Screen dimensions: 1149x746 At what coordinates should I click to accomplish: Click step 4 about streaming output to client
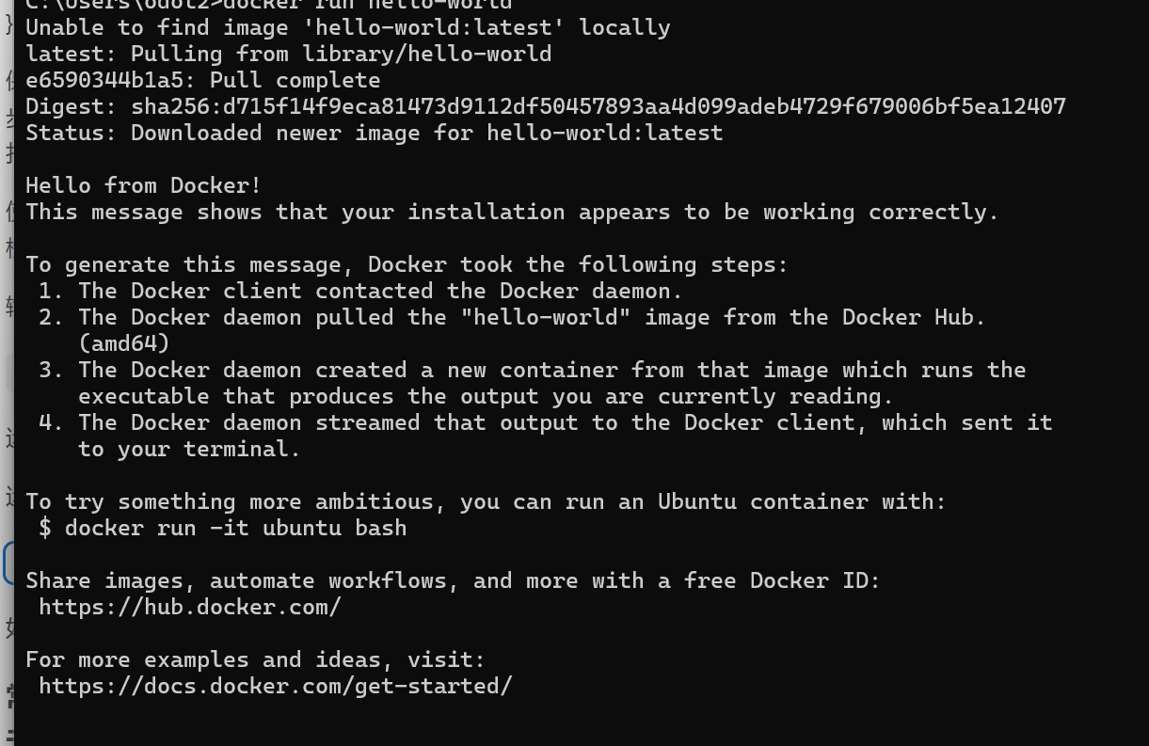pyautogui.click(x=545, y=422)
